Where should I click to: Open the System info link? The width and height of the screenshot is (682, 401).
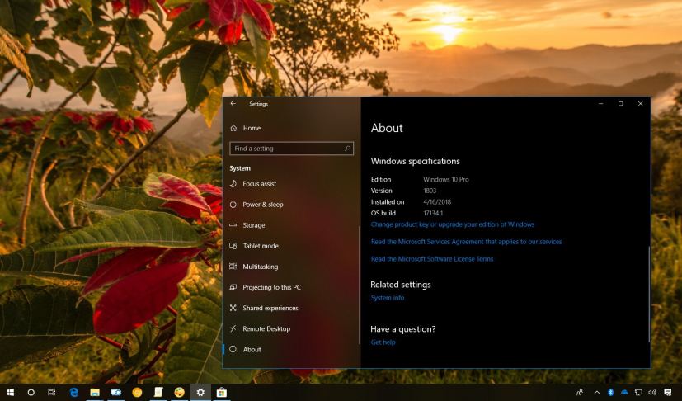388,298
